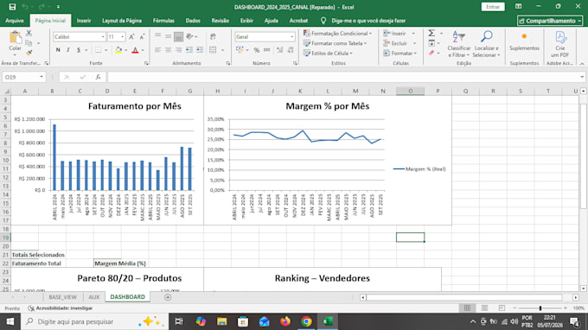Open the BASE_VIEW sheet tab
588x330 pixels.
click(62, 296)
